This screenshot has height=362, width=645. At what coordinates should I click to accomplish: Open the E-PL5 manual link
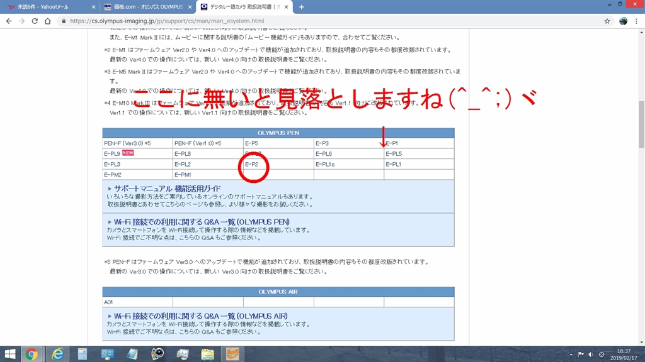coord(394,154)
